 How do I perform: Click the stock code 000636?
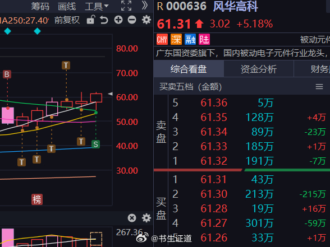point(186,6)
